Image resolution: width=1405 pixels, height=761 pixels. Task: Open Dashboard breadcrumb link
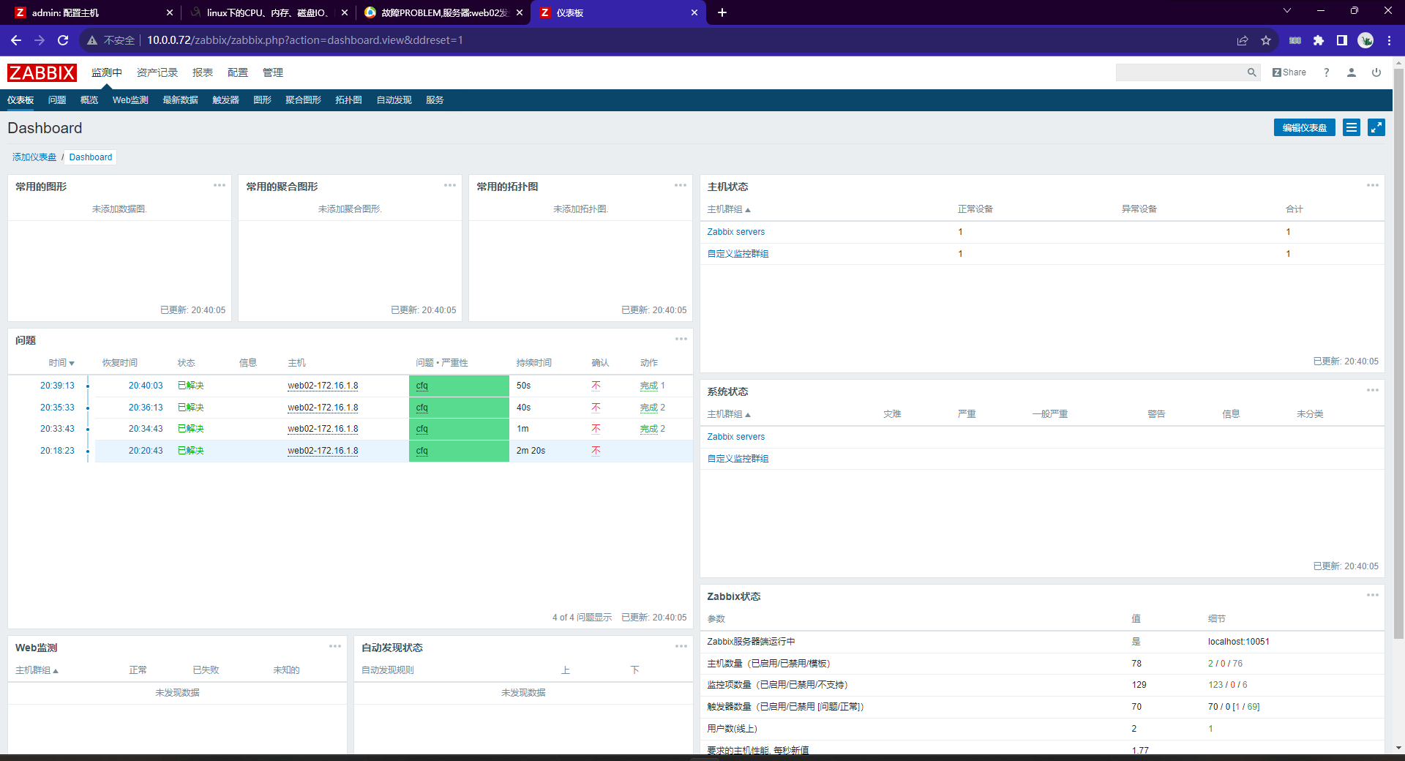pyautogui.click(x=91, y=157)
